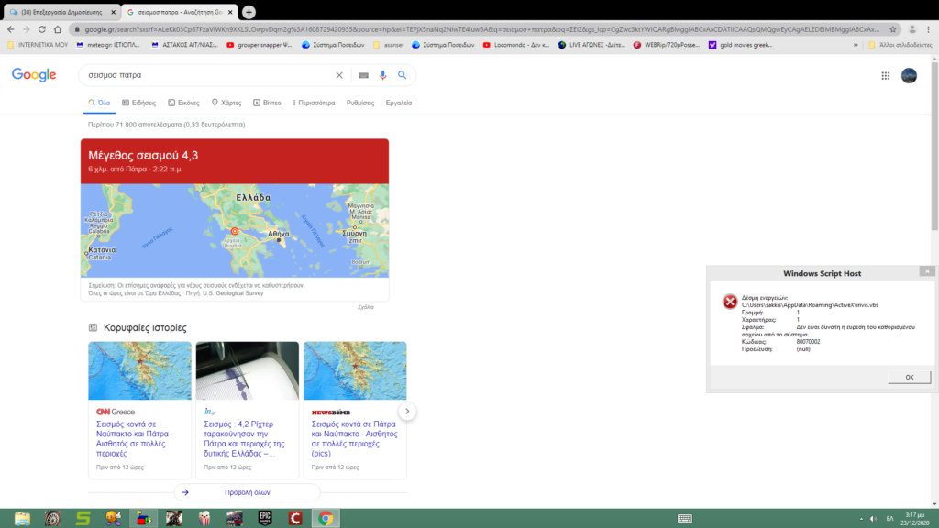Image resolution: width=939 pixels, height=528 pixels.
Task: Open the red error icon in Script Host dialog
Action: 729,301
